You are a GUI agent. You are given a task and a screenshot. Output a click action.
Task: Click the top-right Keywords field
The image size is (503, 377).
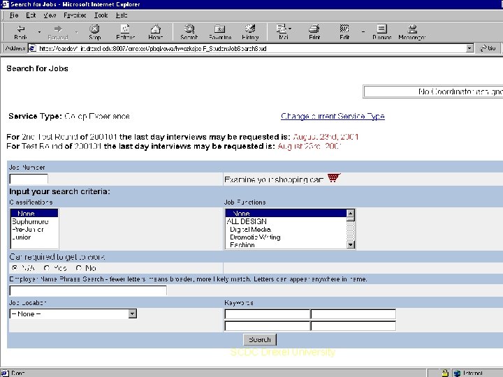point(353,314)
